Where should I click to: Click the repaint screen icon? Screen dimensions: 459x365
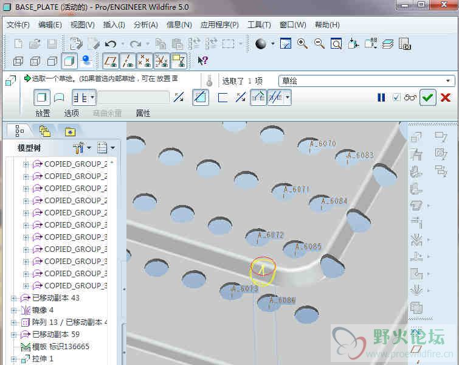[285, 44]
